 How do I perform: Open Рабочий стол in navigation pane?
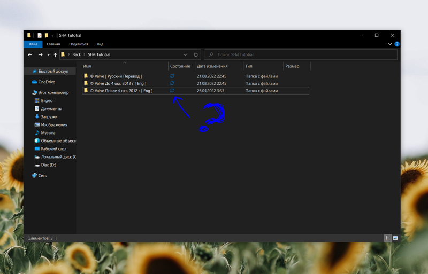[x=50, y=149]
